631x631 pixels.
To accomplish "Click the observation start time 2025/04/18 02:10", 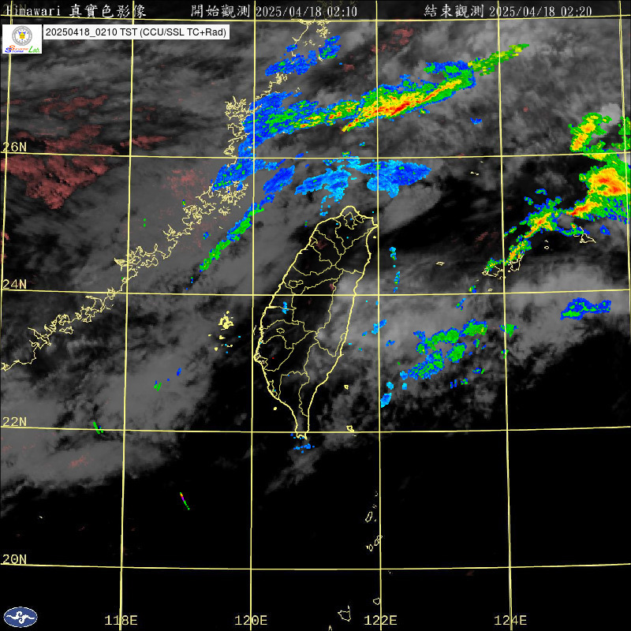I will pyautogui.click(x=306, y=12).
